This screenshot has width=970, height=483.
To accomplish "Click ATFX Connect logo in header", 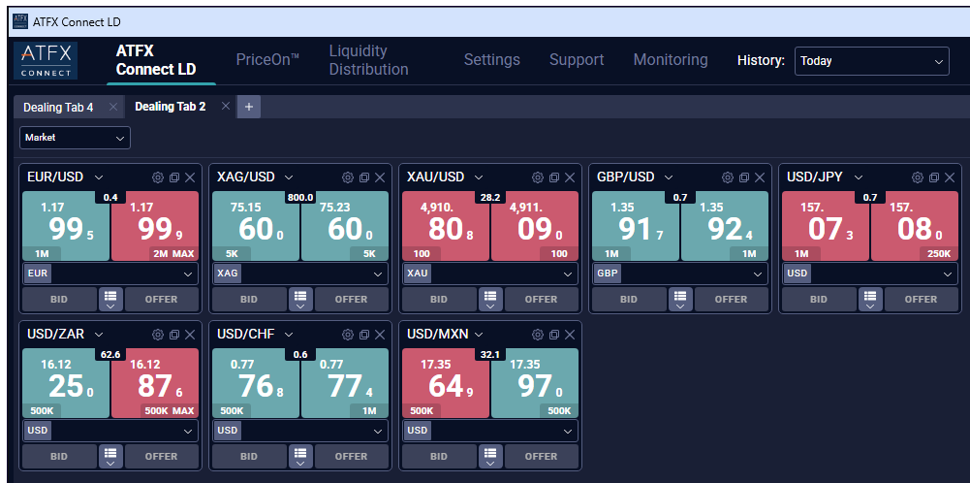I will [x=46, y=60].
